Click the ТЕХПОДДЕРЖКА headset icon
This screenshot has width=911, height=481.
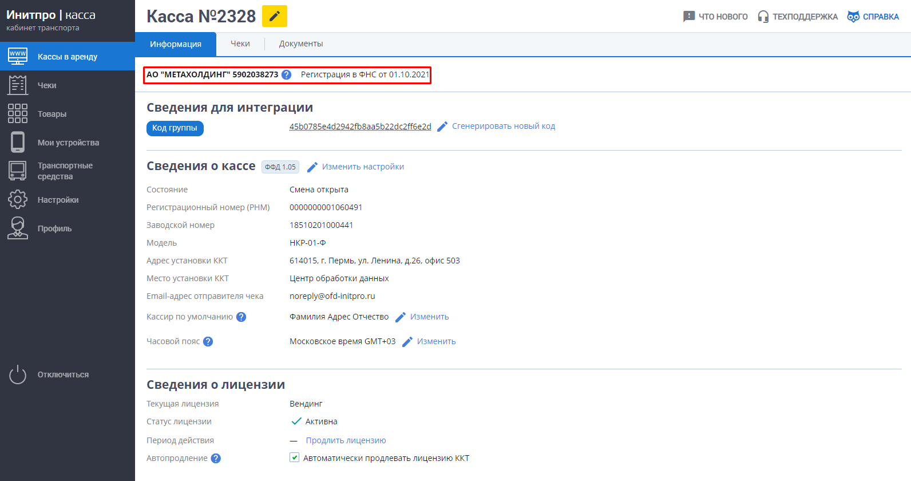click(x=763, y=17)
